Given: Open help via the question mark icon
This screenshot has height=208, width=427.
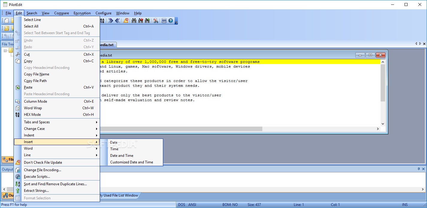Looking at the screenshot, I should coord(171,21).
